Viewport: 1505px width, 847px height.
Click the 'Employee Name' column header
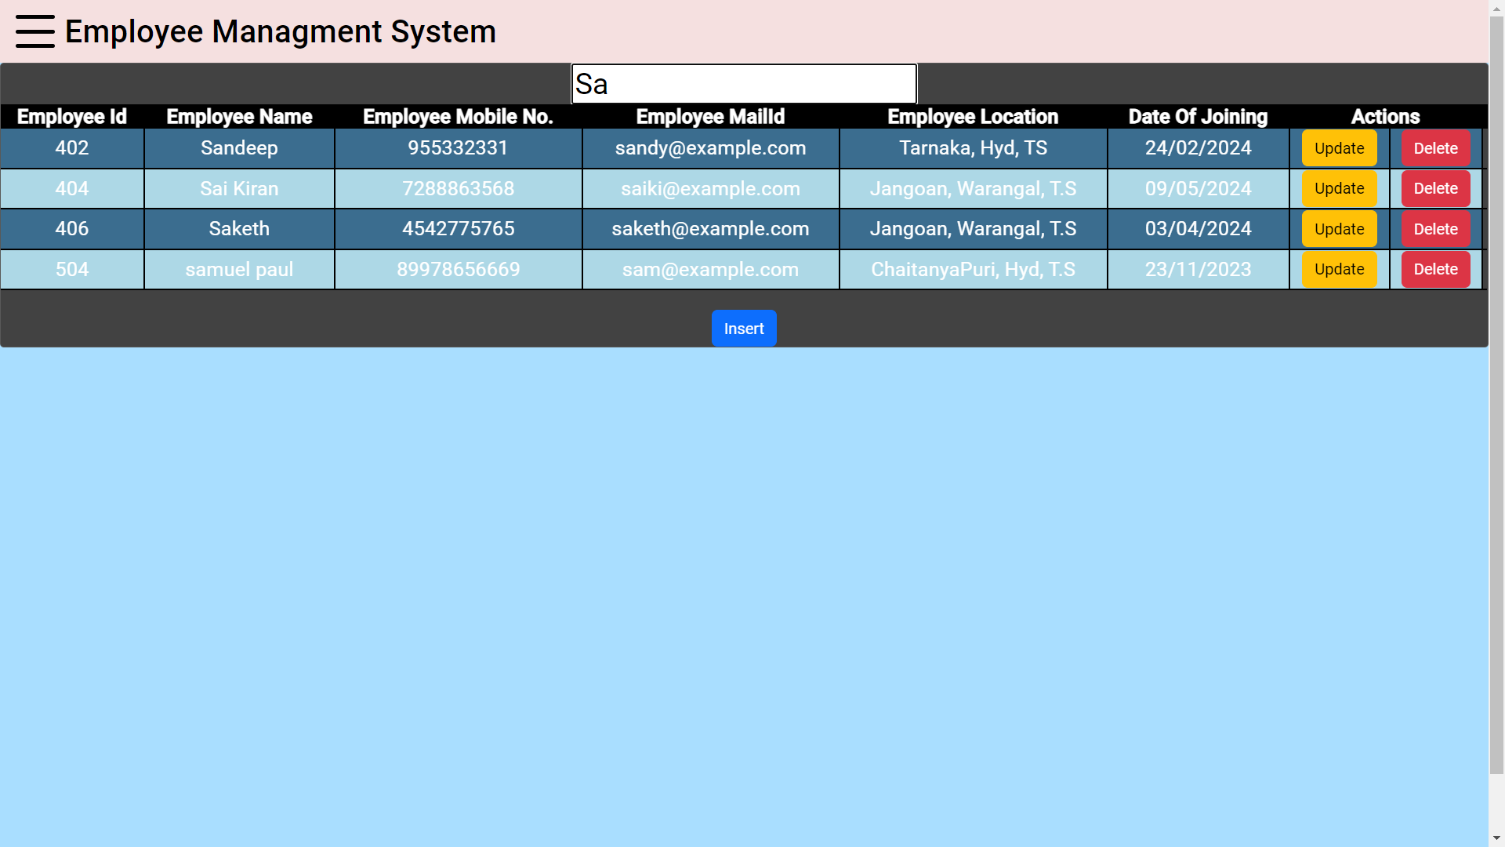click(239, 116)
